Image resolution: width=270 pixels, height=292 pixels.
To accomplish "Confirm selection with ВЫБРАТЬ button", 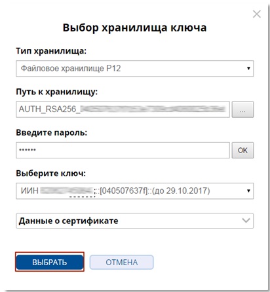I will click(50, 262).
